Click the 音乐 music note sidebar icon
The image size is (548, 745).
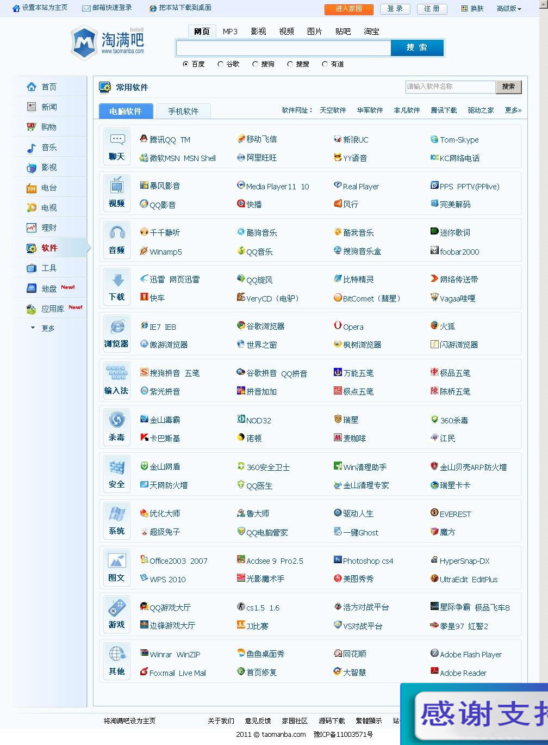tap(32, 147)
